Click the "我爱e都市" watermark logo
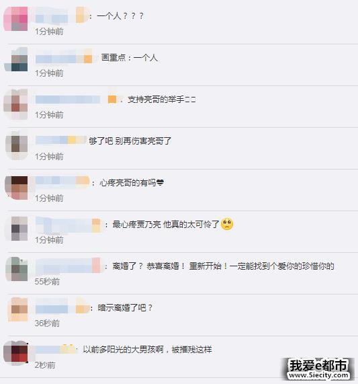This screenshot has height=384, width=358. coord(318,369)
